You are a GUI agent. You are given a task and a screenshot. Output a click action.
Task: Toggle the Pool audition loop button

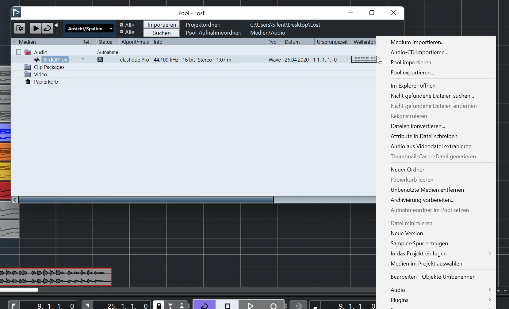[47, 28]
